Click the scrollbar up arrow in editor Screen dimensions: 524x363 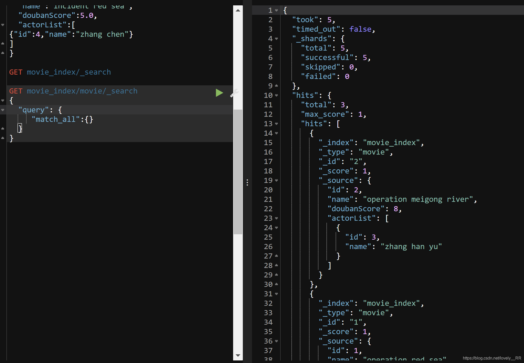[x=238, y=10]
